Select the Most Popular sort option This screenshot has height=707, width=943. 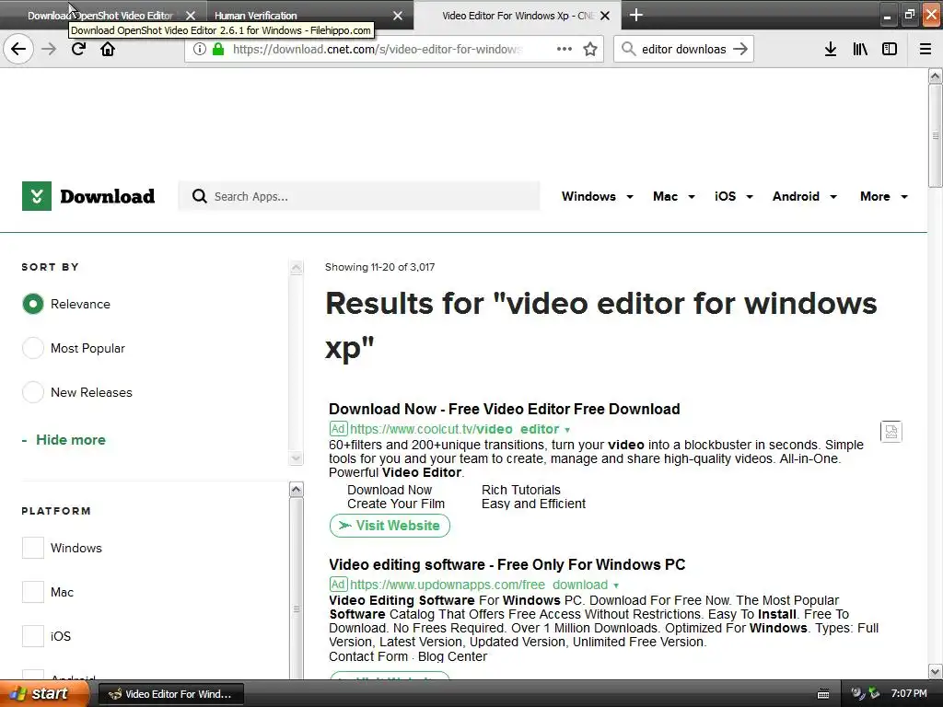tap(33, 348)
